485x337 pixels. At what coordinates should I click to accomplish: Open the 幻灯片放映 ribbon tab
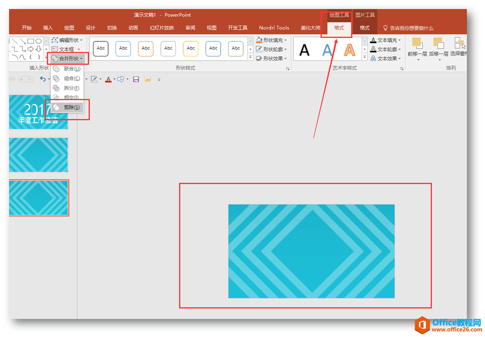pos(162,28)
